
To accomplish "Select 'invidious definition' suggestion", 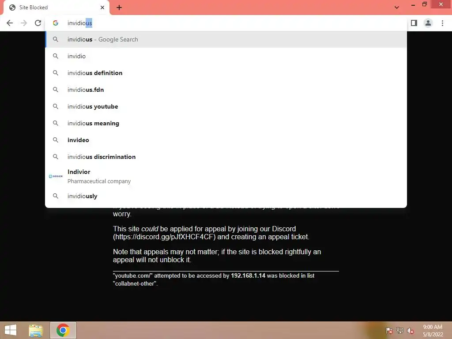I will 226,73.
